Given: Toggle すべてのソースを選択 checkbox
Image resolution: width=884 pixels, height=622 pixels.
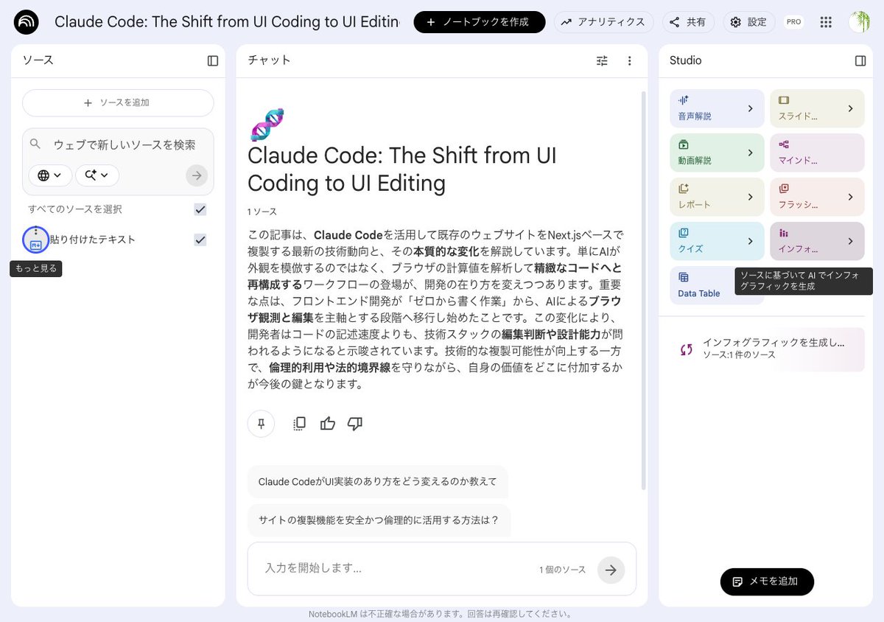Looking at the screenshot, I should tap(200, 209).
